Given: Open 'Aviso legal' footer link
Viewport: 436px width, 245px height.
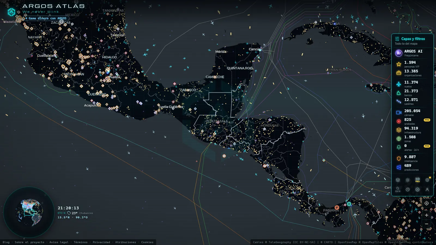Looking at the screenshot, I should click(59, 242).
